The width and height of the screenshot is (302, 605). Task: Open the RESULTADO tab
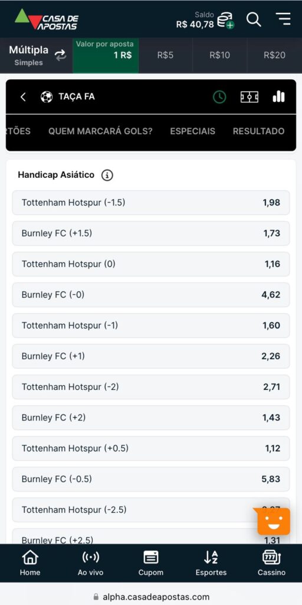pyautogui.click(x=258, y=131)
